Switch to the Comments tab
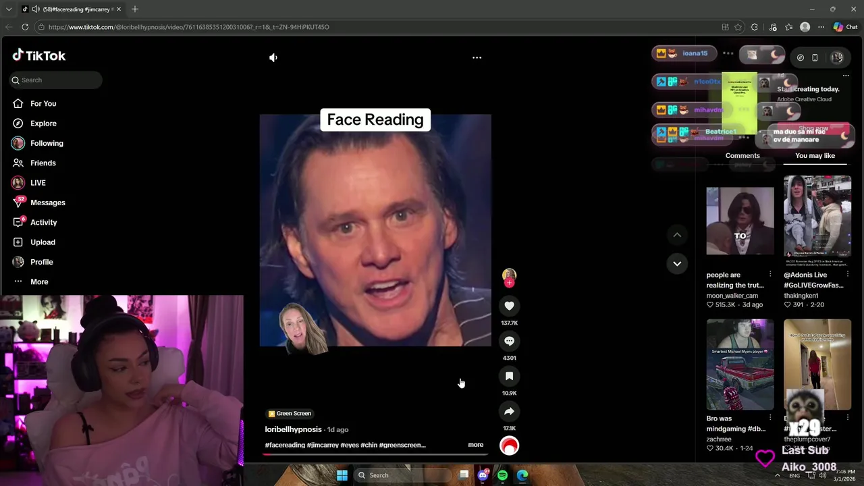864x486 pixels. tap(742, 155)
